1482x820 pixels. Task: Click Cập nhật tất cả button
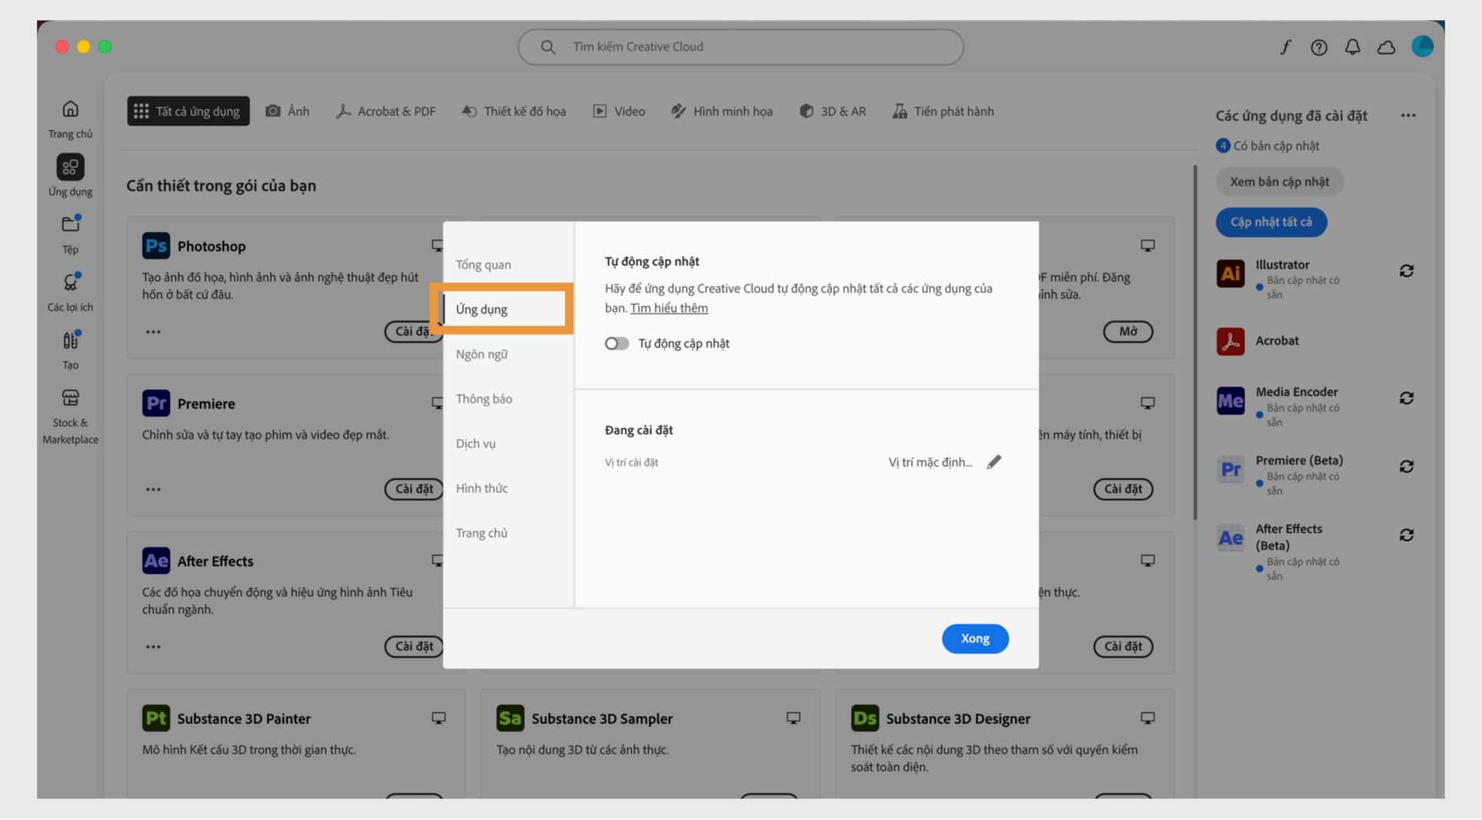tap(1271, 222)
